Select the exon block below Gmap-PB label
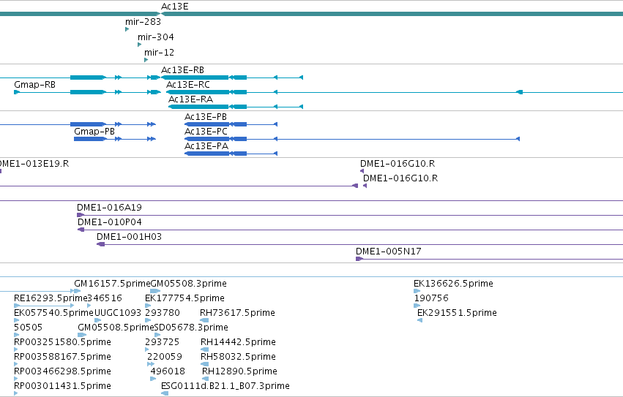Screen dimensions: 623x397 (90, 139)
